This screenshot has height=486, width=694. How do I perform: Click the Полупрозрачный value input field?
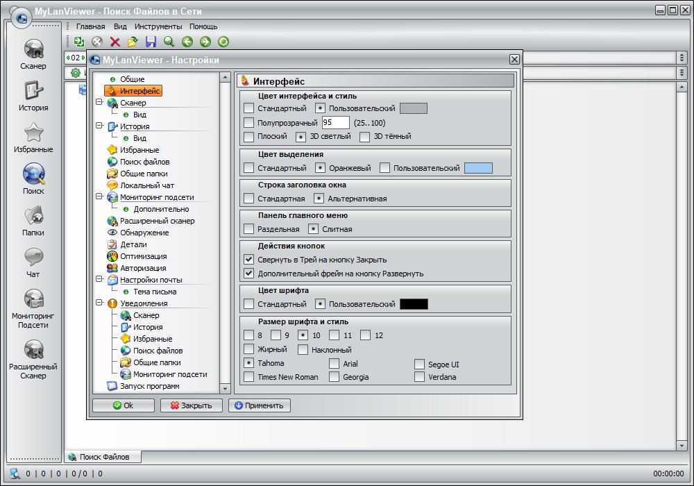[x=335, y=123]
